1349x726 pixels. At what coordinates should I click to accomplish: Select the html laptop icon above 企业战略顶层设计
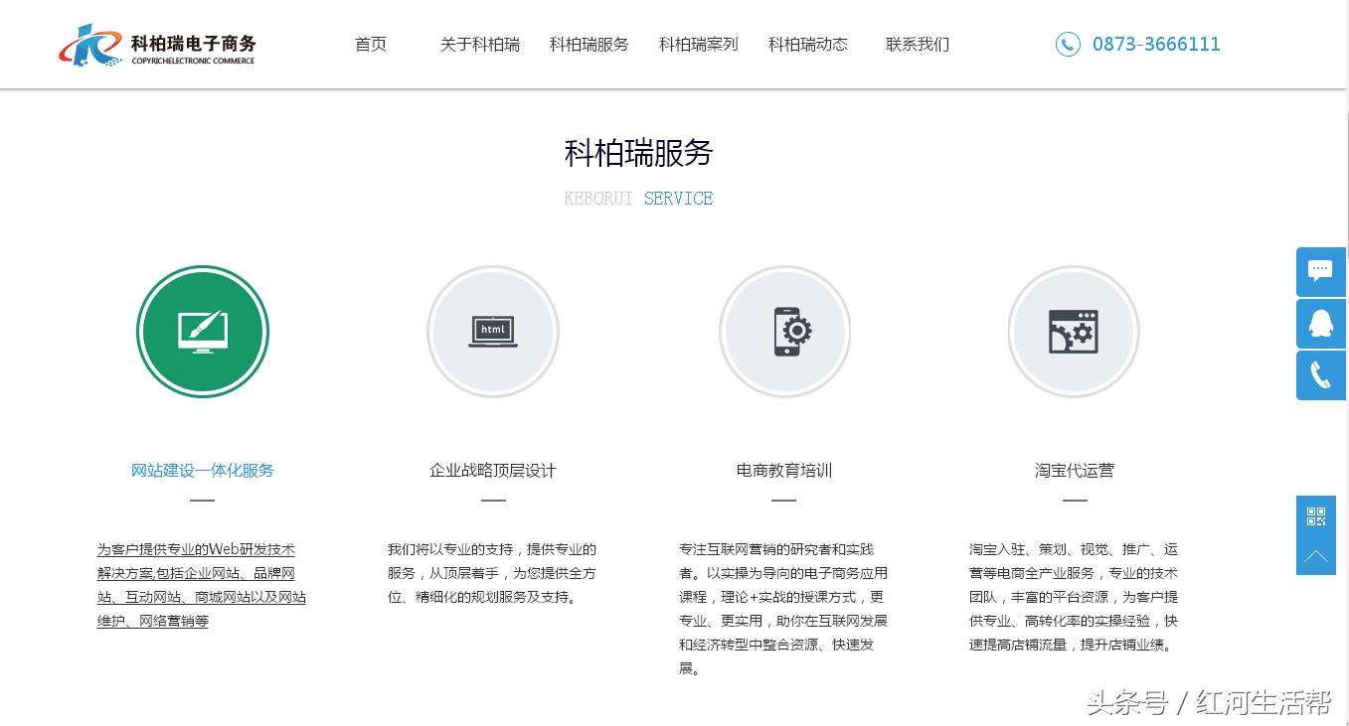(x=493, y=331)
